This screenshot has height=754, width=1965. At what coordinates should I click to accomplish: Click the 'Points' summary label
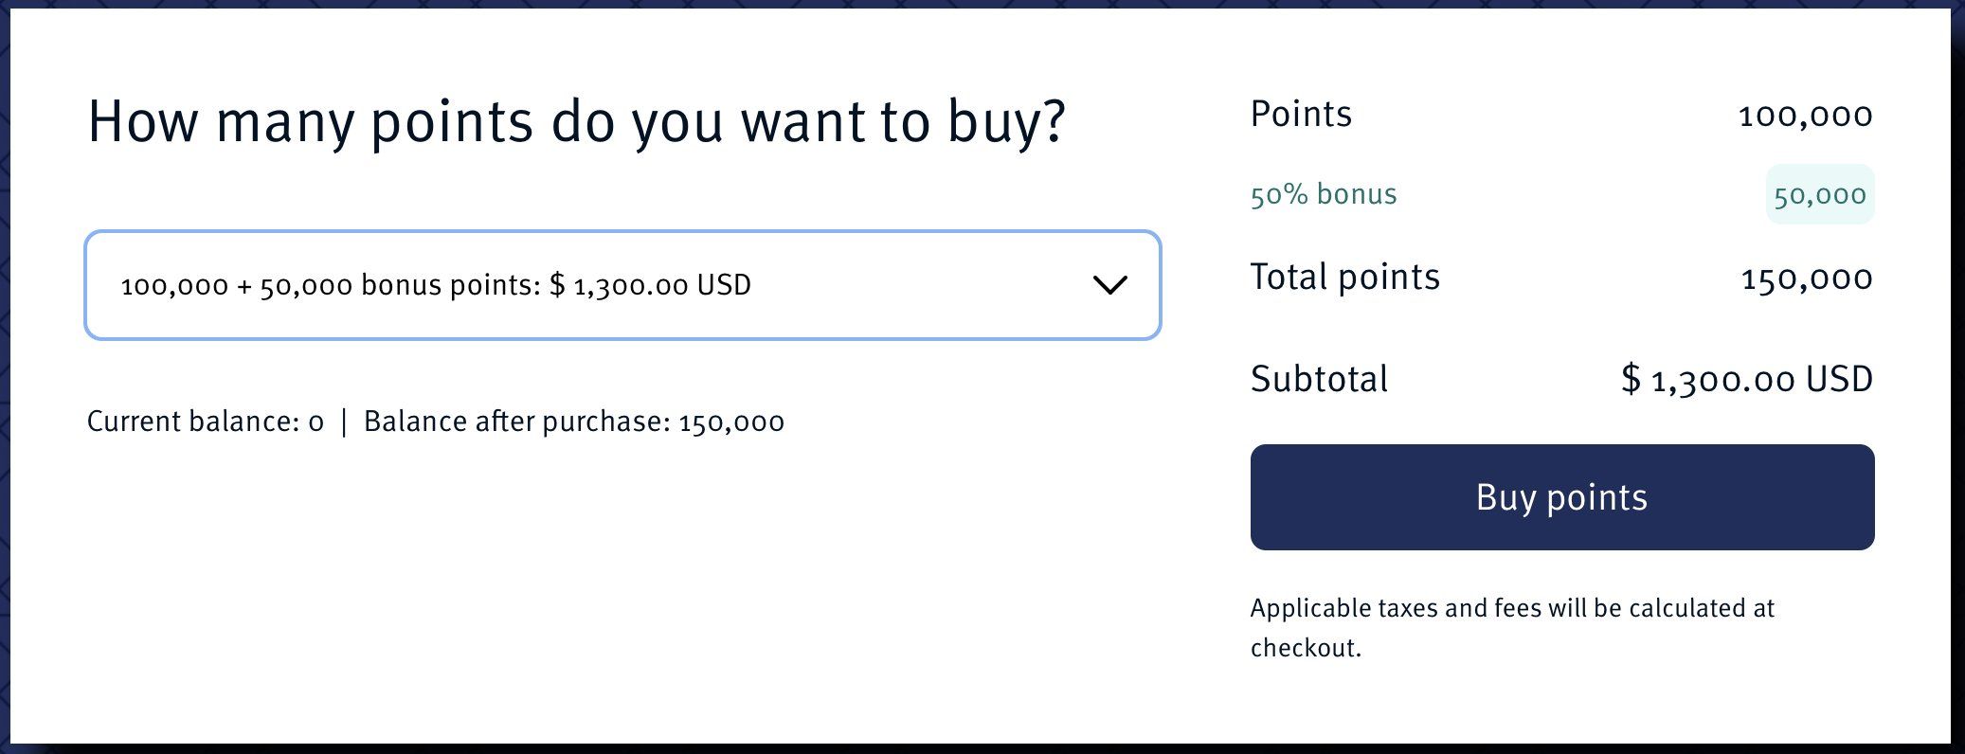(1301, 115)
